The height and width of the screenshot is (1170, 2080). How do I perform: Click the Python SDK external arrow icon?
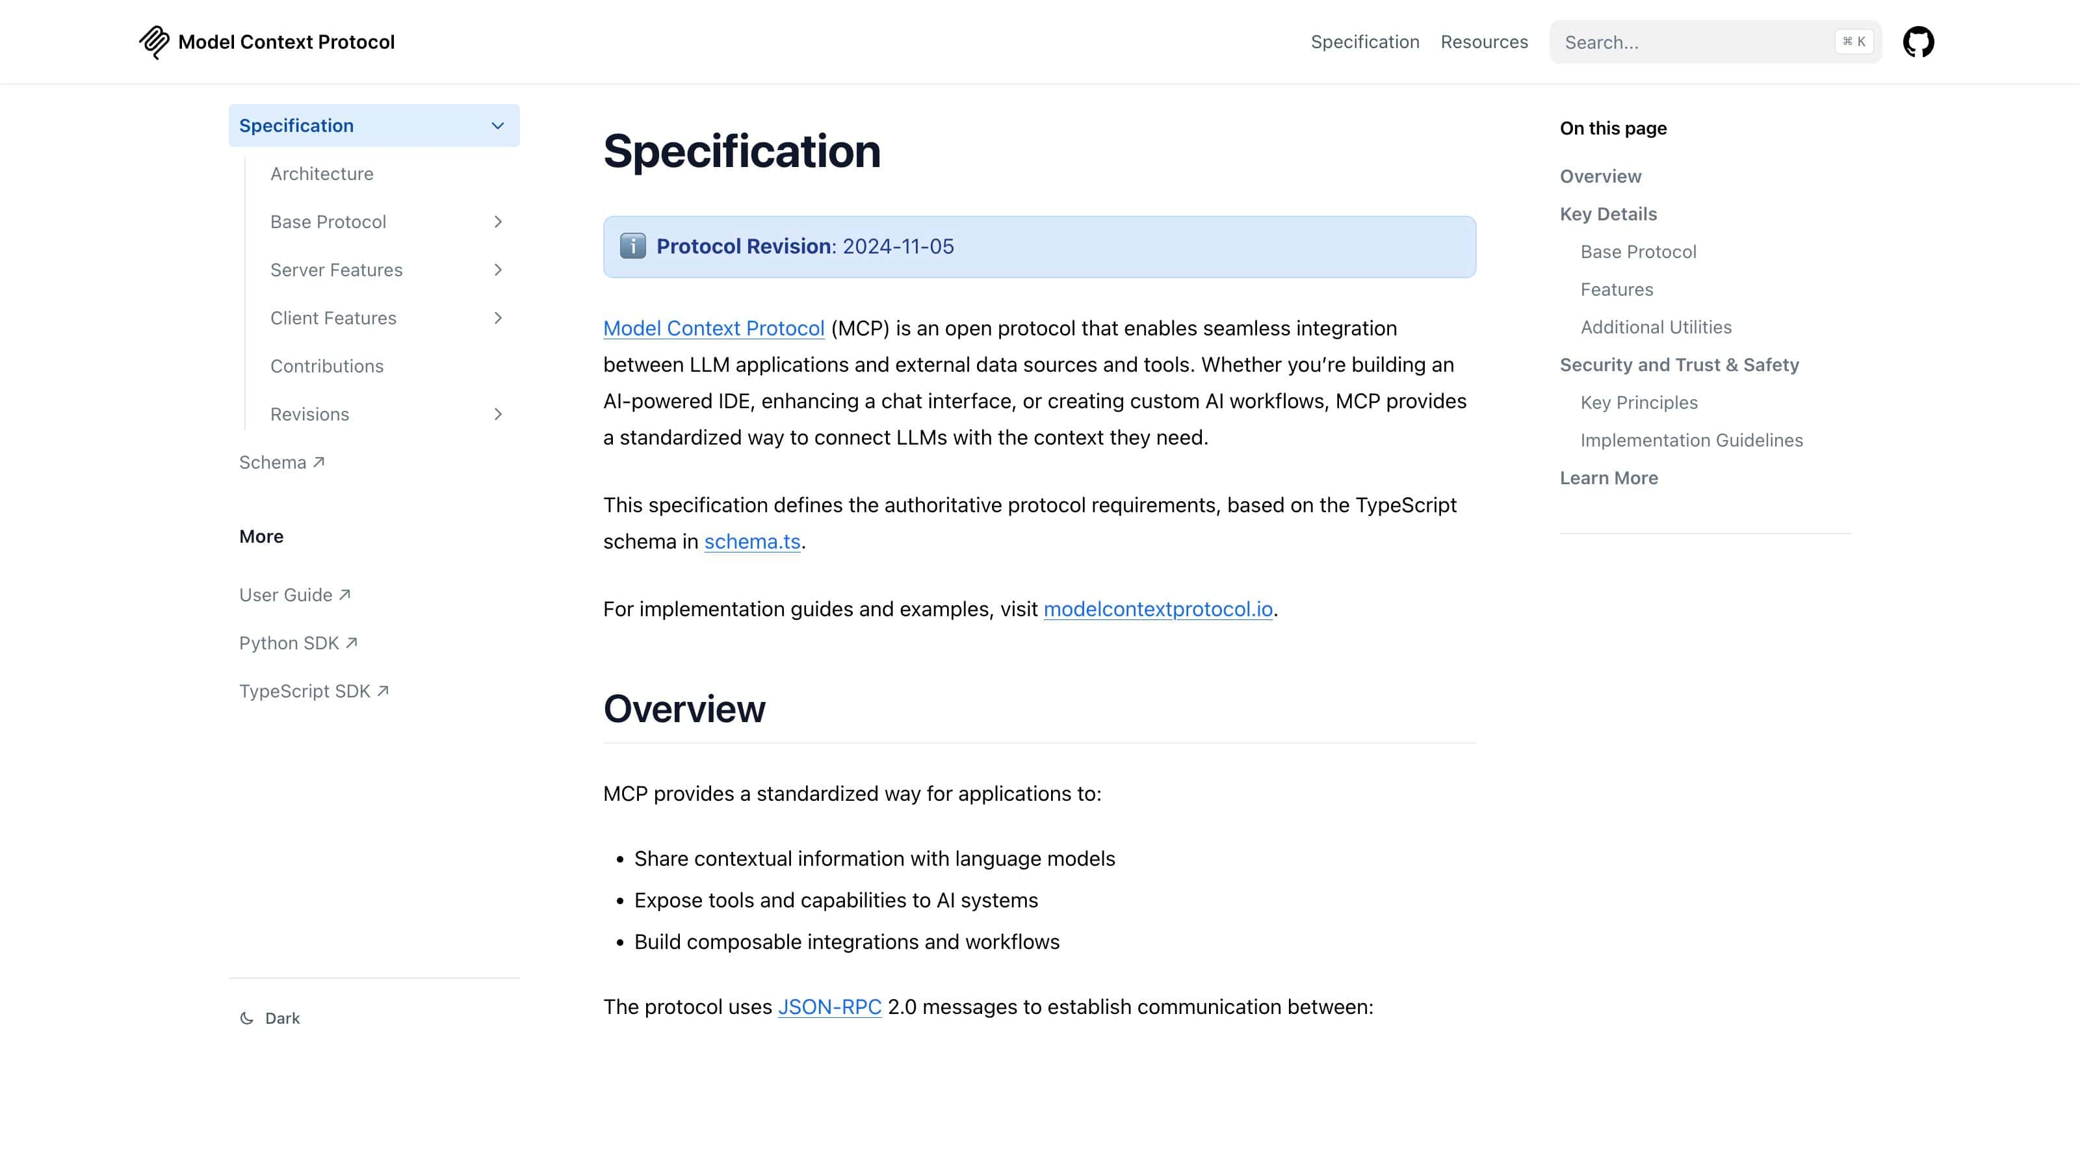[351, 643]
